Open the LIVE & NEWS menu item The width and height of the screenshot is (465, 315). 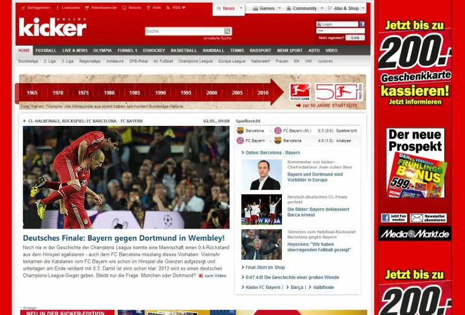75,50
